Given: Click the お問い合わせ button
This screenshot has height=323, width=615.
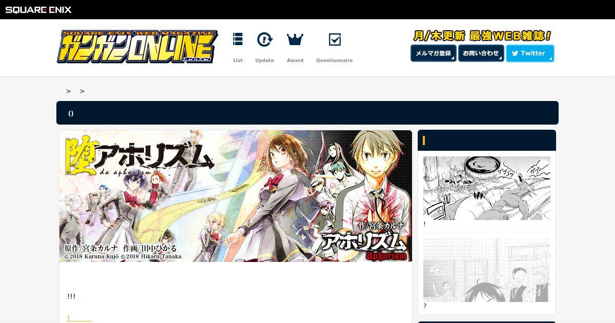Looking at the screenshot, I should pos(481,53).
